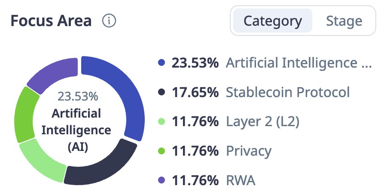Select the Category tab
Screen dimensions: 390x195
(x=273, y=21)
